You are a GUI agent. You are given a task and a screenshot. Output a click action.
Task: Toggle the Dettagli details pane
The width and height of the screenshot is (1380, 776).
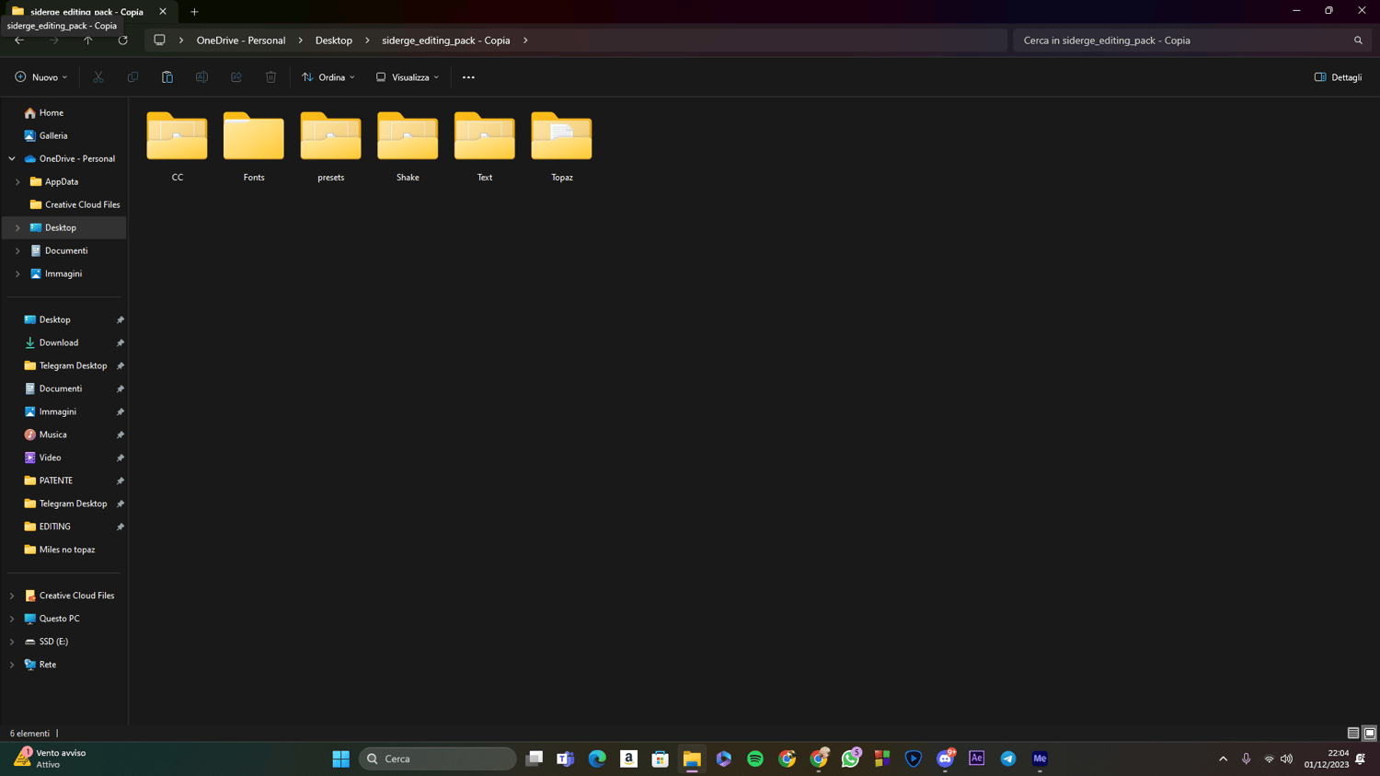click(1339, 77)
